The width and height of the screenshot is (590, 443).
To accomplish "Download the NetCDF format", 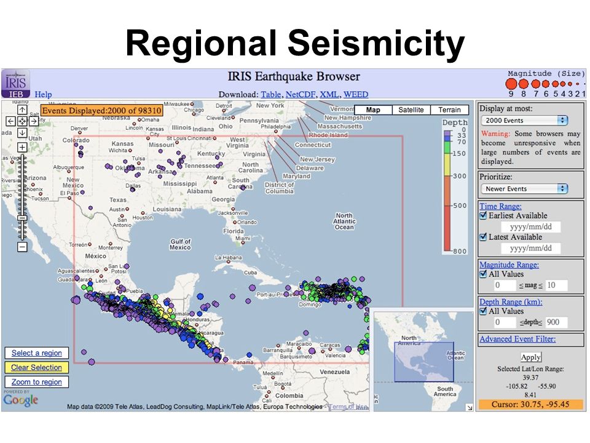I will (x=301, y=94).
